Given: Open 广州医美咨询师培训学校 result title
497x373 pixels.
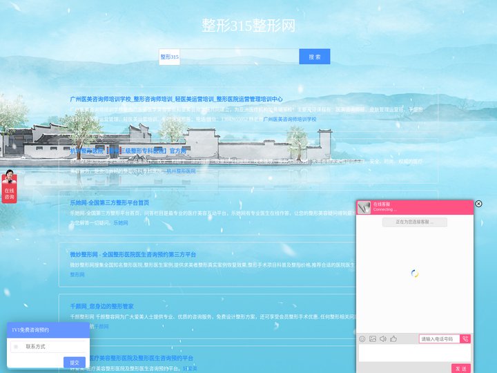Looking at the screenshot, I should [176, 99].
